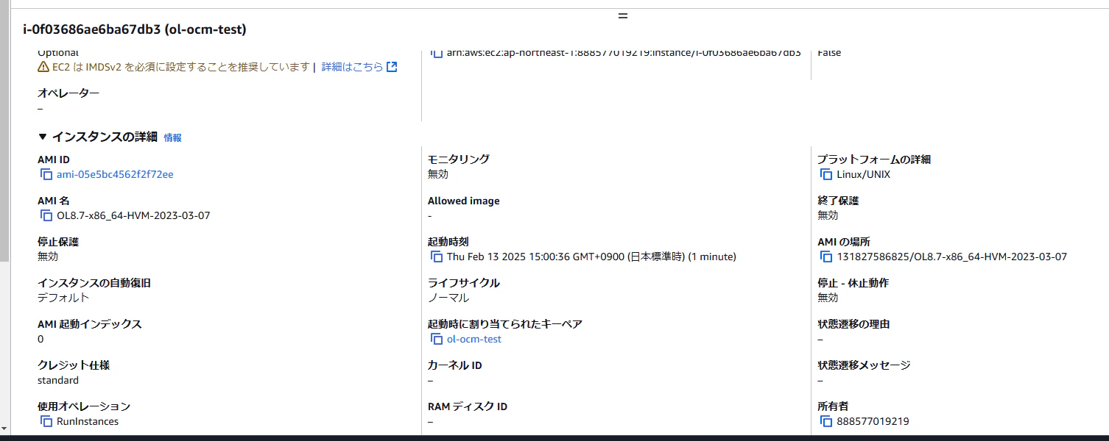The height and width of the screenshot is (441, 1109).
Task: Copy the Linux/UNIX platform details value
Action: 826,175
